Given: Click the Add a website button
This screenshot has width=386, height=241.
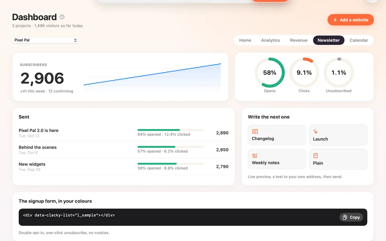Looking at the screenshot, I should coord(351,20).
